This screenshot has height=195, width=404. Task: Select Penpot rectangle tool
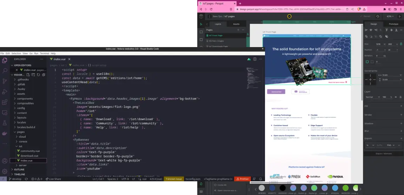click(201, 40)
